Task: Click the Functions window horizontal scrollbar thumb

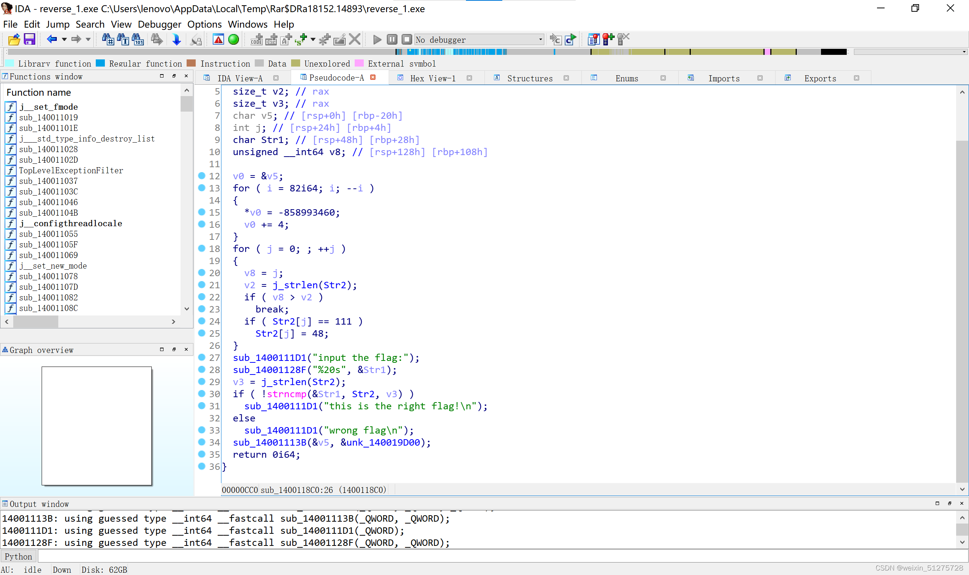Action: tap(36, 322)
